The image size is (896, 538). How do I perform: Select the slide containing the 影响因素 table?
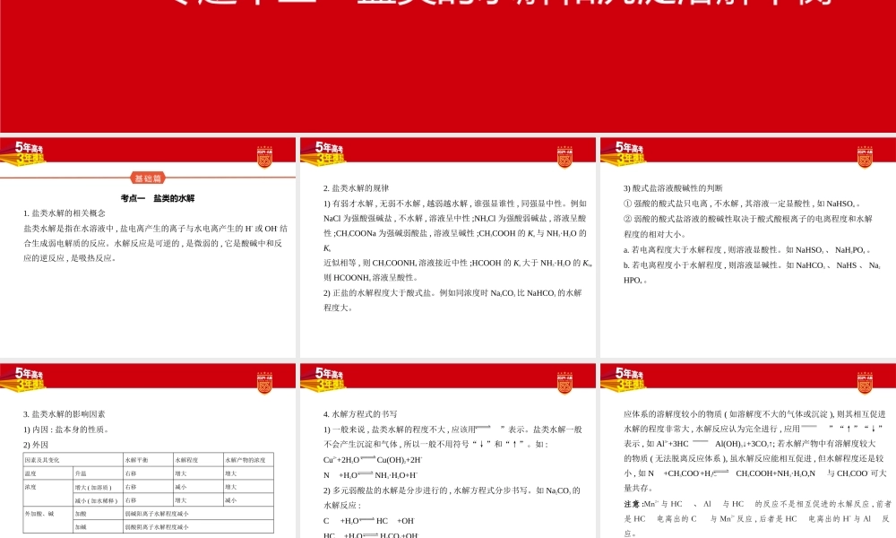tap(148, 448)
